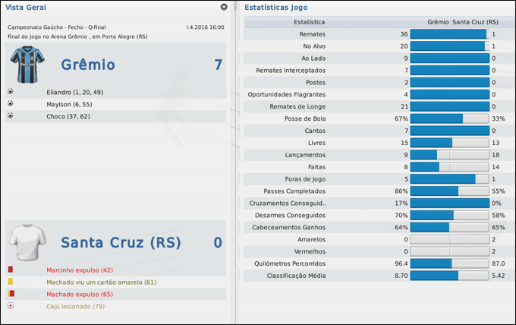Screen dimensions: 516x325
Task: Open the Vista Geral panel dropdown arrow
Action: pyautogui.click(x=224, y=7)
